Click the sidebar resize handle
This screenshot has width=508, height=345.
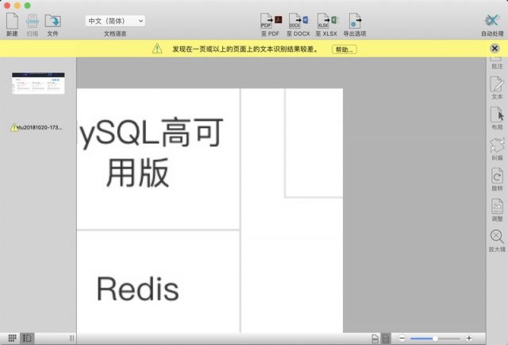pos(71,339)
